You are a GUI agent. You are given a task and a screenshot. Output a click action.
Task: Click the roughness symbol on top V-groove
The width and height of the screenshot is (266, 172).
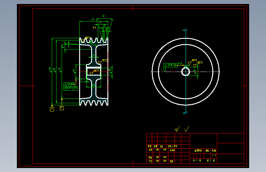(x=86, y=39)
